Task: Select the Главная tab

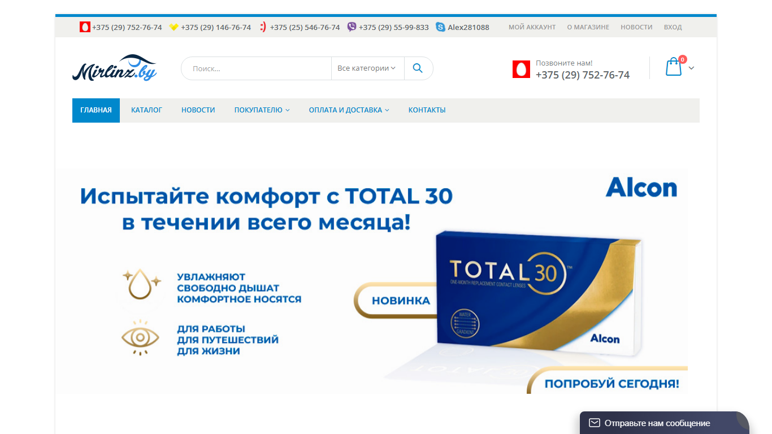Action: tap(96, 110)
